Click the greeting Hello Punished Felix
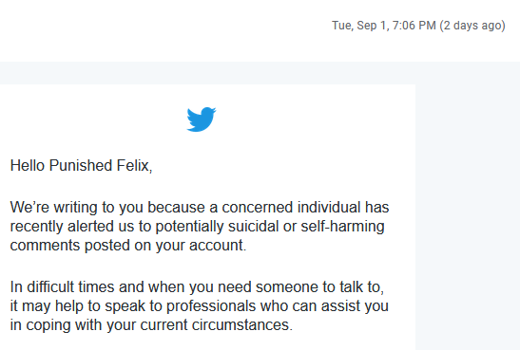This screenshot has width=520, height=350. 81,165
